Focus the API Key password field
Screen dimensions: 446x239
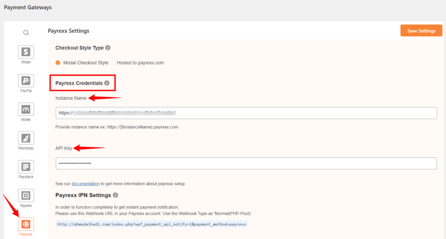pos(246,163)
